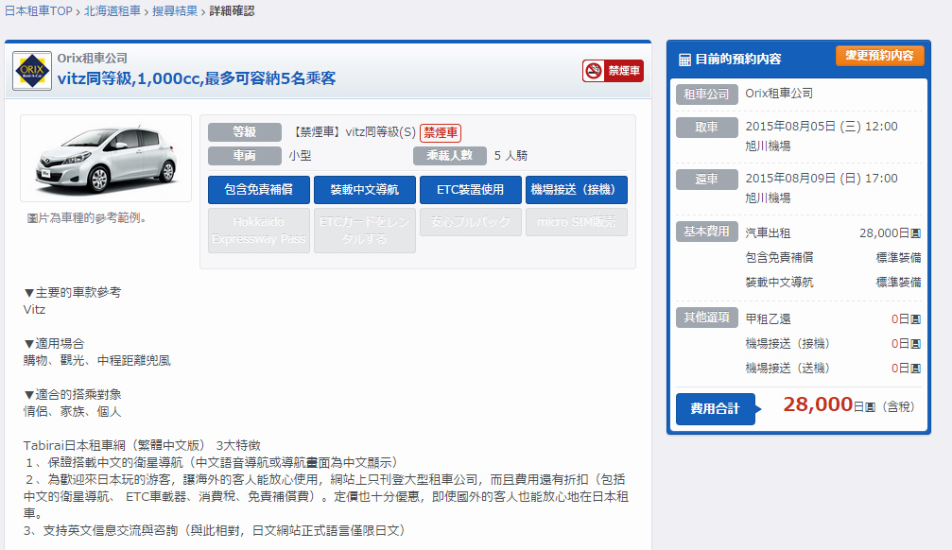Click the ▼適合的搭乘對象 heading
Screen dimensions: 952x550
click(x=72, y=395)
